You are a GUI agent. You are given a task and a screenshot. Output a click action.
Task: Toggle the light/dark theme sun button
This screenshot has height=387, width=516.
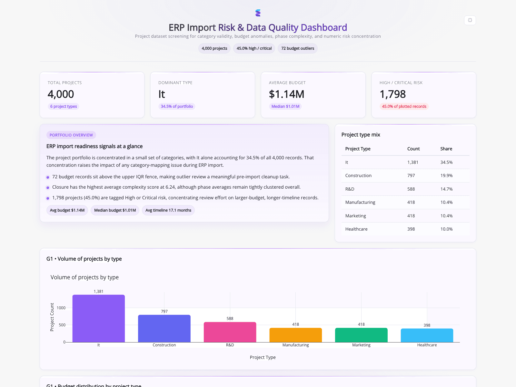pyautogui.click(x=470, y=20)
